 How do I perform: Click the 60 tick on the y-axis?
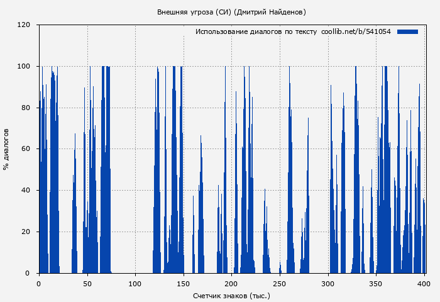(x=26, y=149)
